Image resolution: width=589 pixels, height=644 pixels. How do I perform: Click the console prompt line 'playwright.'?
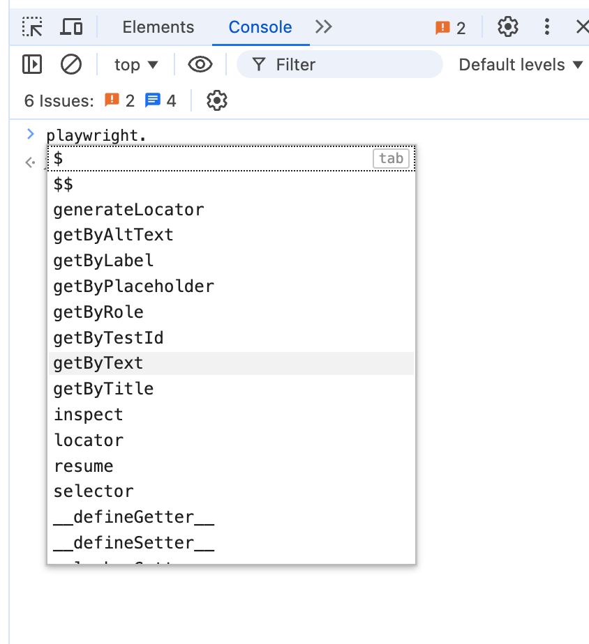(96, 135)
